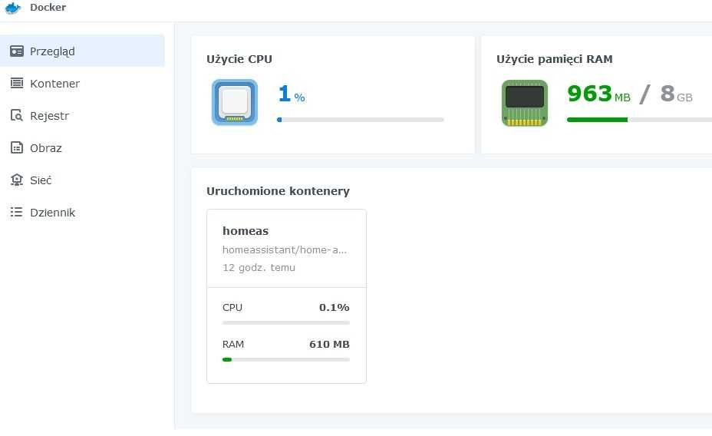This screenshot has height=436, width=712.
Task: Click the overall CPU usage progress bar
Action: [360, 120]
